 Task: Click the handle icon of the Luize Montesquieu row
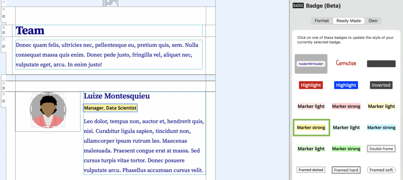pyautogui.click(x=4, y=101)
